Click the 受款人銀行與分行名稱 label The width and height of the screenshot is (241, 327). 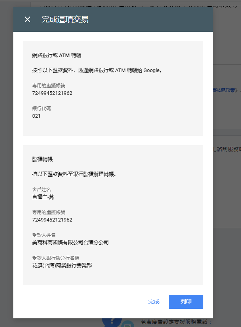click(56, 258)
